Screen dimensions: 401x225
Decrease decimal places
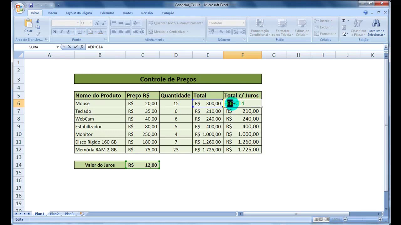point(243,32)
